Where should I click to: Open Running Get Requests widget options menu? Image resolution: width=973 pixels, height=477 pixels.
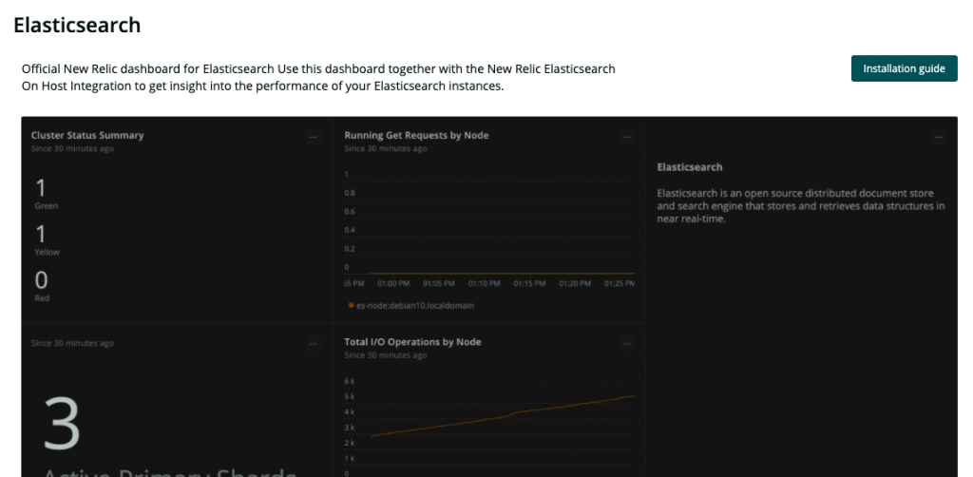tap(626, 137)
